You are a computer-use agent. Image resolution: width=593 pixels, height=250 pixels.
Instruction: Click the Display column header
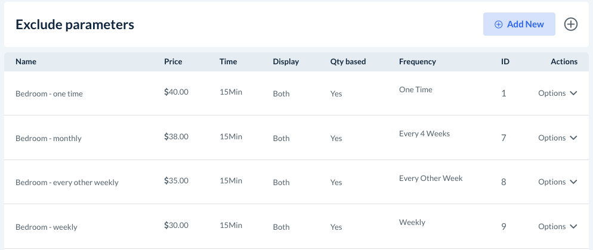point(286,62)
